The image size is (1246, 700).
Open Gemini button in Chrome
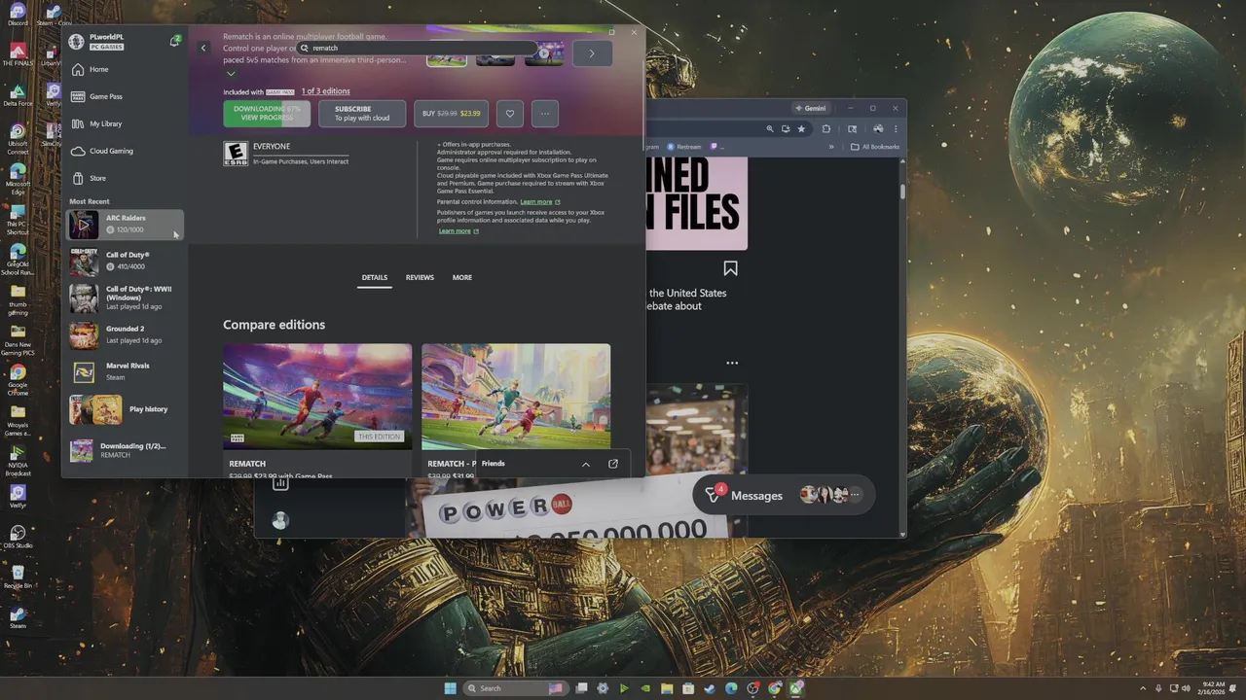tap(810, 108)
